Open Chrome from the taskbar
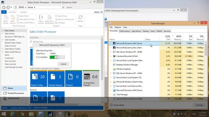The width and height of the screenshot is (209, 117). click(22, 114)
